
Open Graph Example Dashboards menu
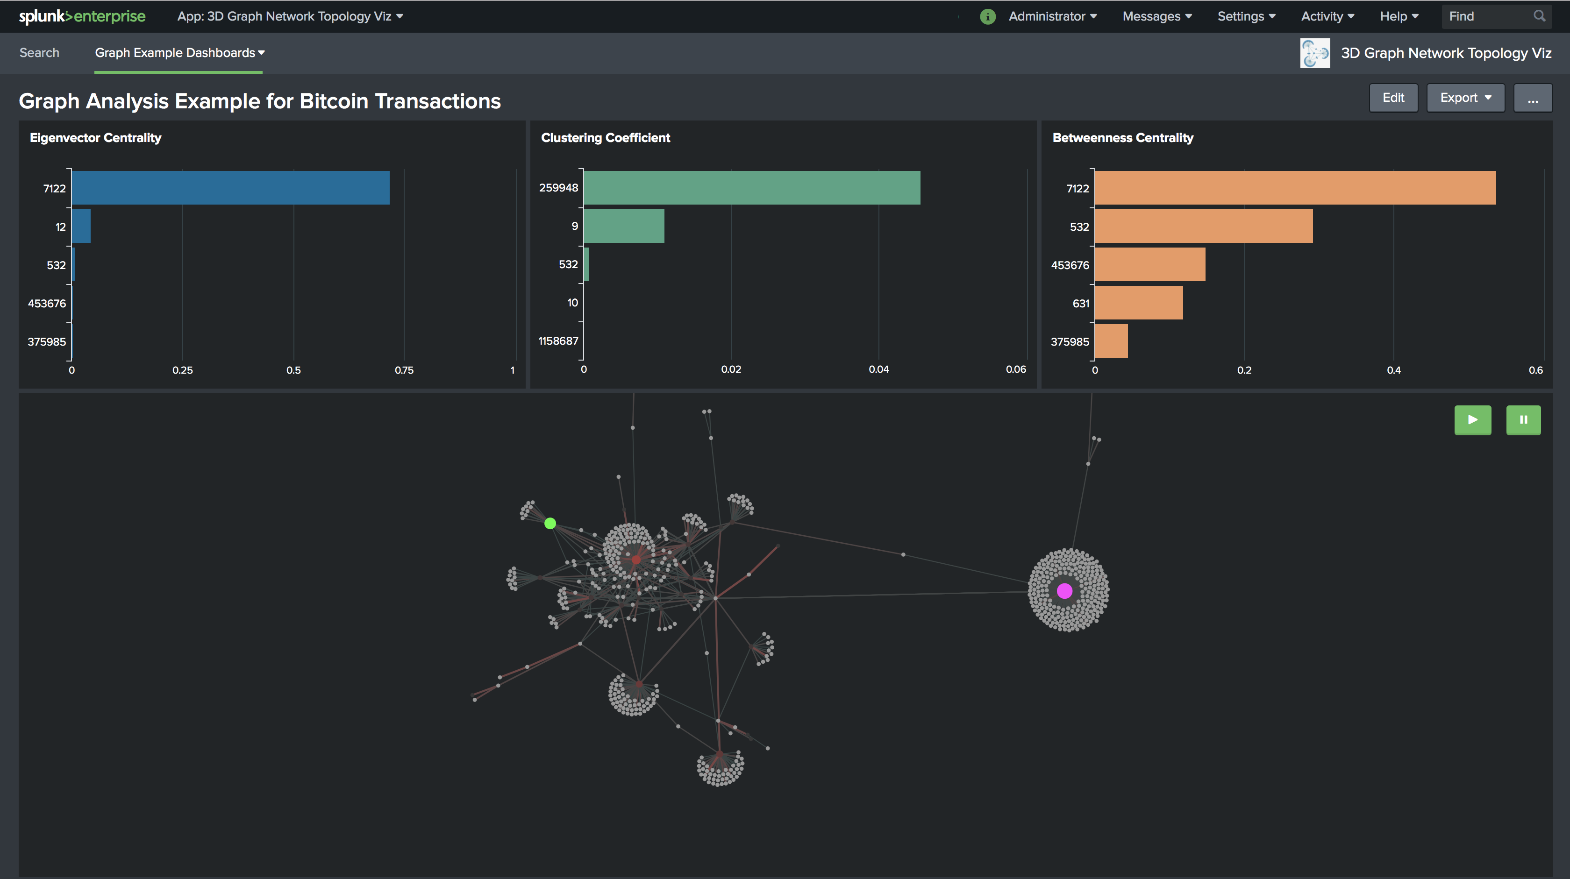tap(179, 53)
